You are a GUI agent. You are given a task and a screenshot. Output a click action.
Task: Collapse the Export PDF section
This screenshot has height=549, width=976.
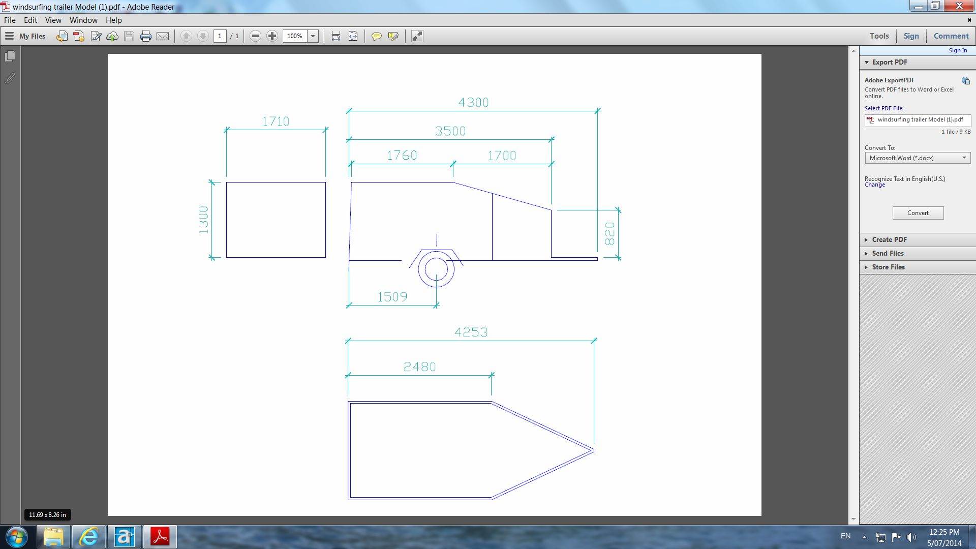pyautogui.click(x=889, y=62)
